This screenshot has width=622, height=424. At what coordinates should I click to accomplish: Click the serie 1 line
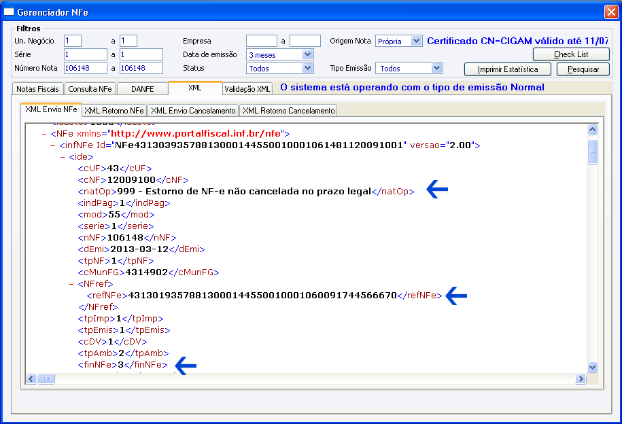click(116, 226)
